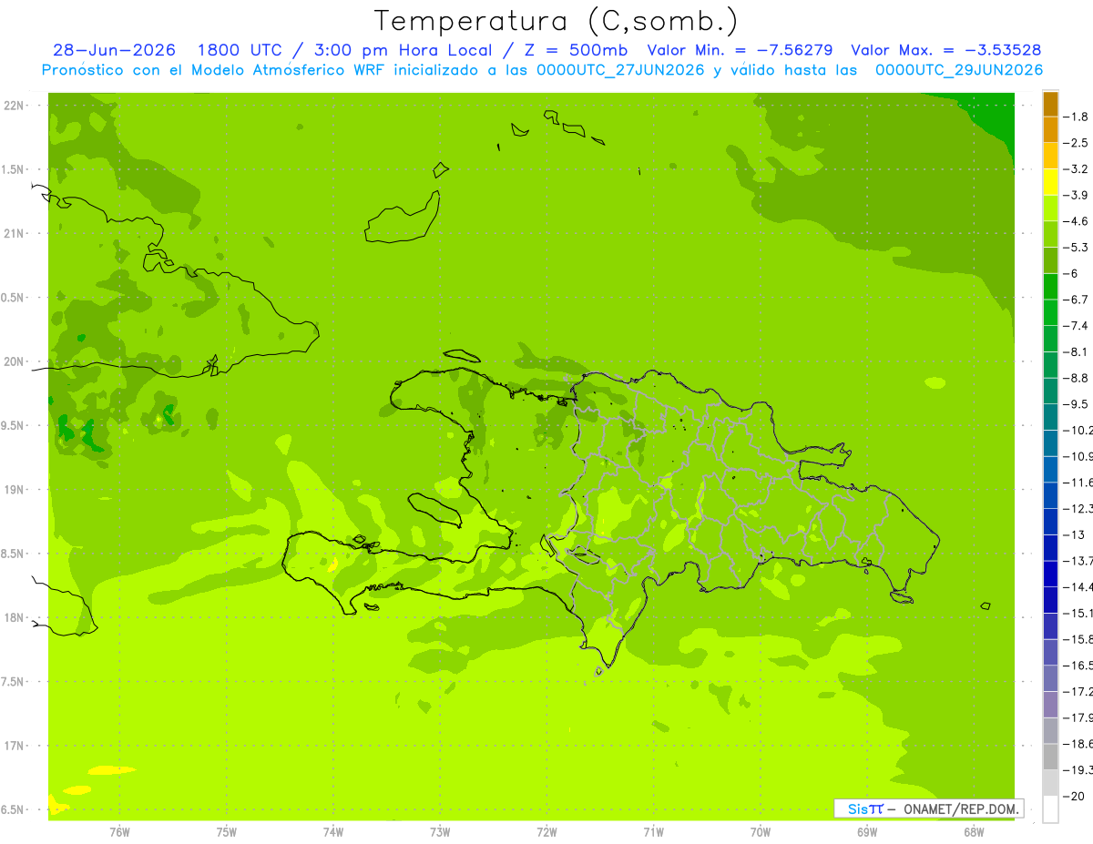Click the "-3.2" color scale value
This screenshot has width=1093, height=844.
pyautogui.click(x=1077, y=169)
